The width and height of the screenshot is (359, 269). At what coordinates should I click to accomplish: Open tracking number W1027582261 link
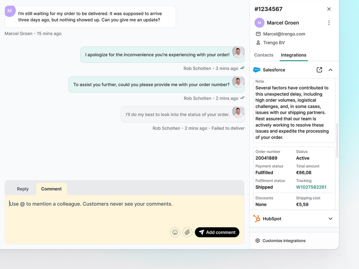pos(311,187)
